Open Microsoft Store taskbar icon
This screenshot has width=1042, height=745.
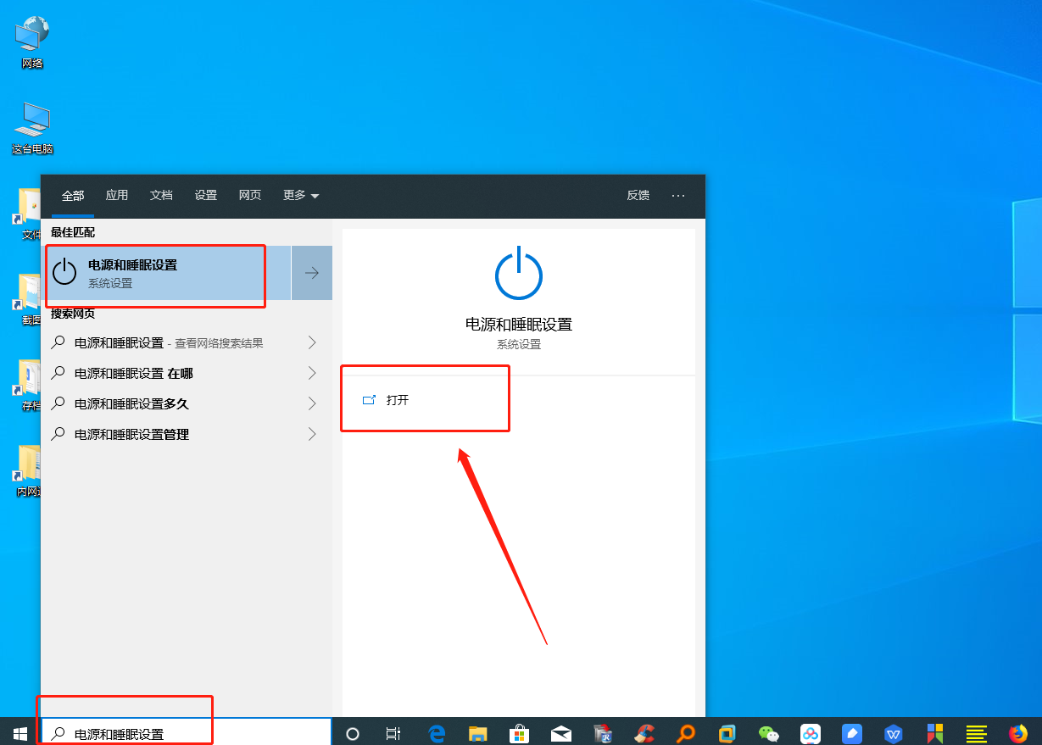tap(519, 733)
